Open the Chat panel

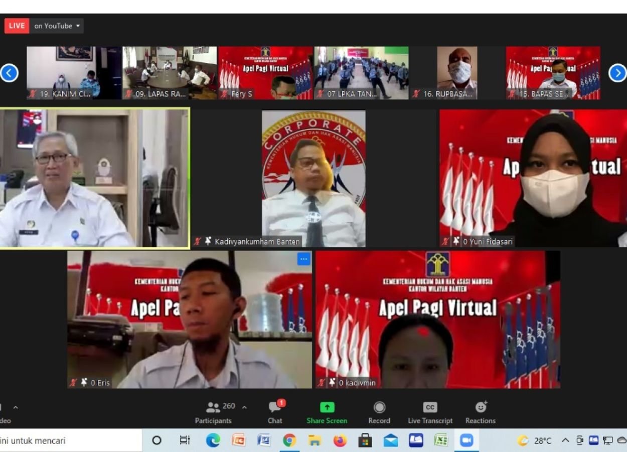(x=275, y=412)
